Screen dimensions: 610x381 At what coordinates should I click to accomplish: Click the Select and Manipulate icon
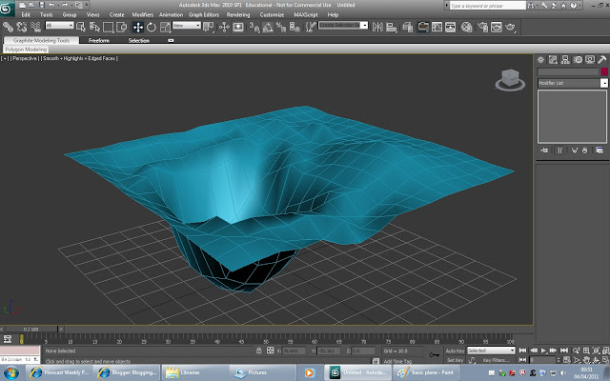(224, 27)
